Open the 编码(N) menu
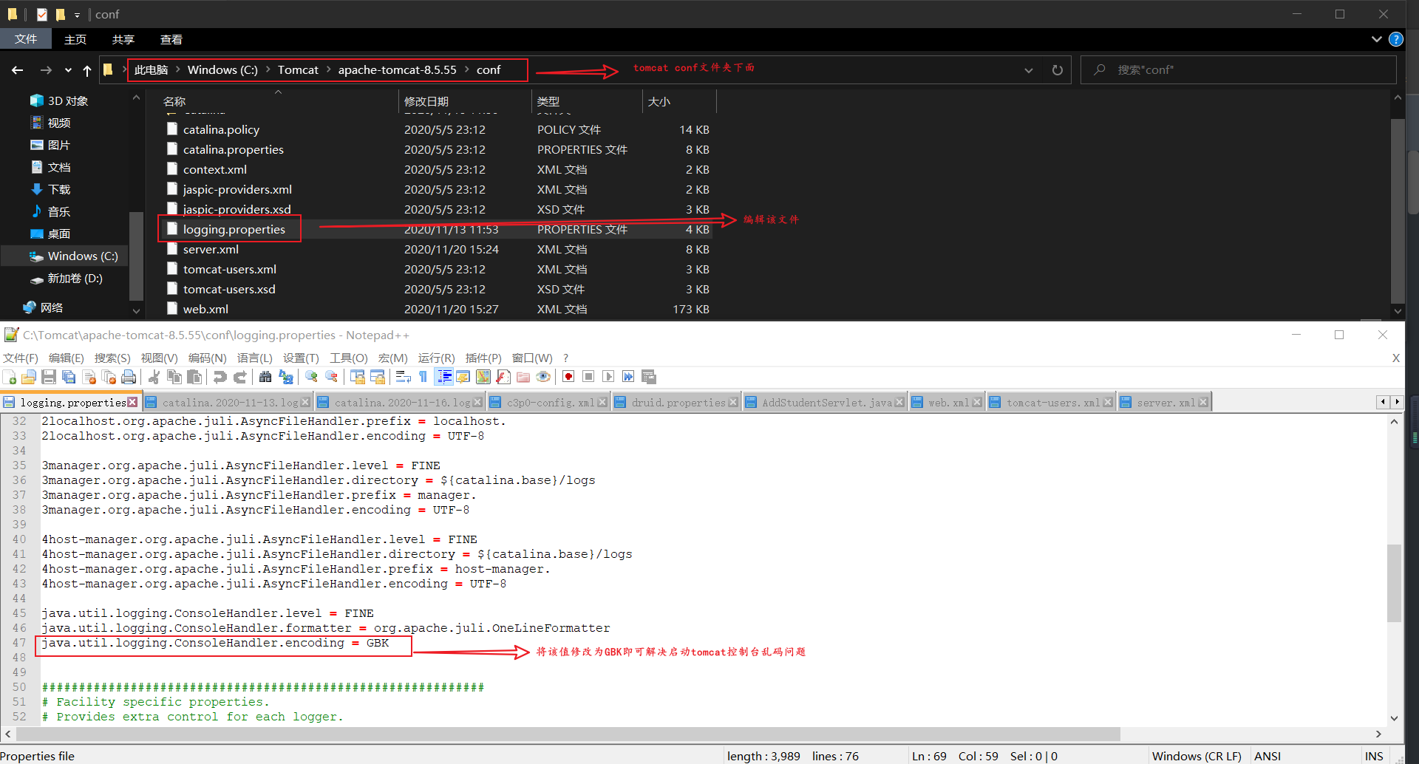The height and width of the screenshot is (764, 1419). tap(207, 358)
